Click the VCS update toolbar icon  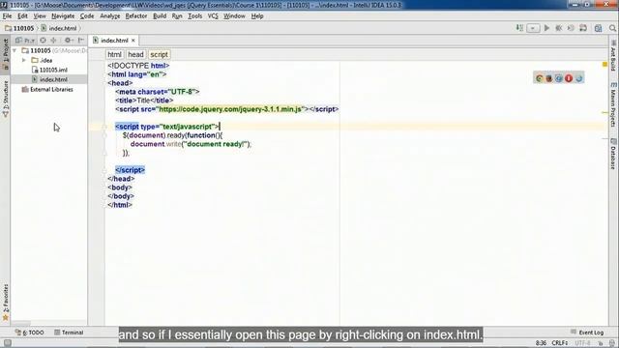pos(583,28)
